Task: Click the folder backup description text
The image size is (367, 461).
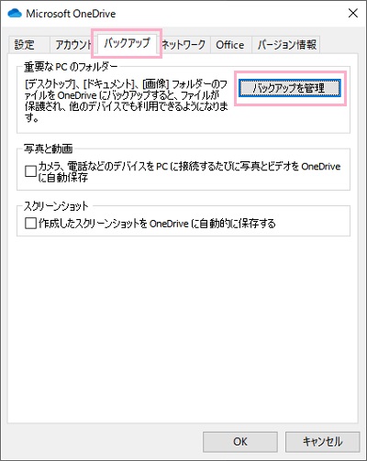Action: tap(127, 101)
